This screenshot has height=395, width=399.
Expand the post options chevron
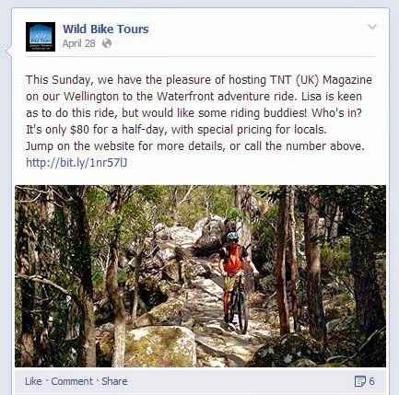tap(372, 27)
